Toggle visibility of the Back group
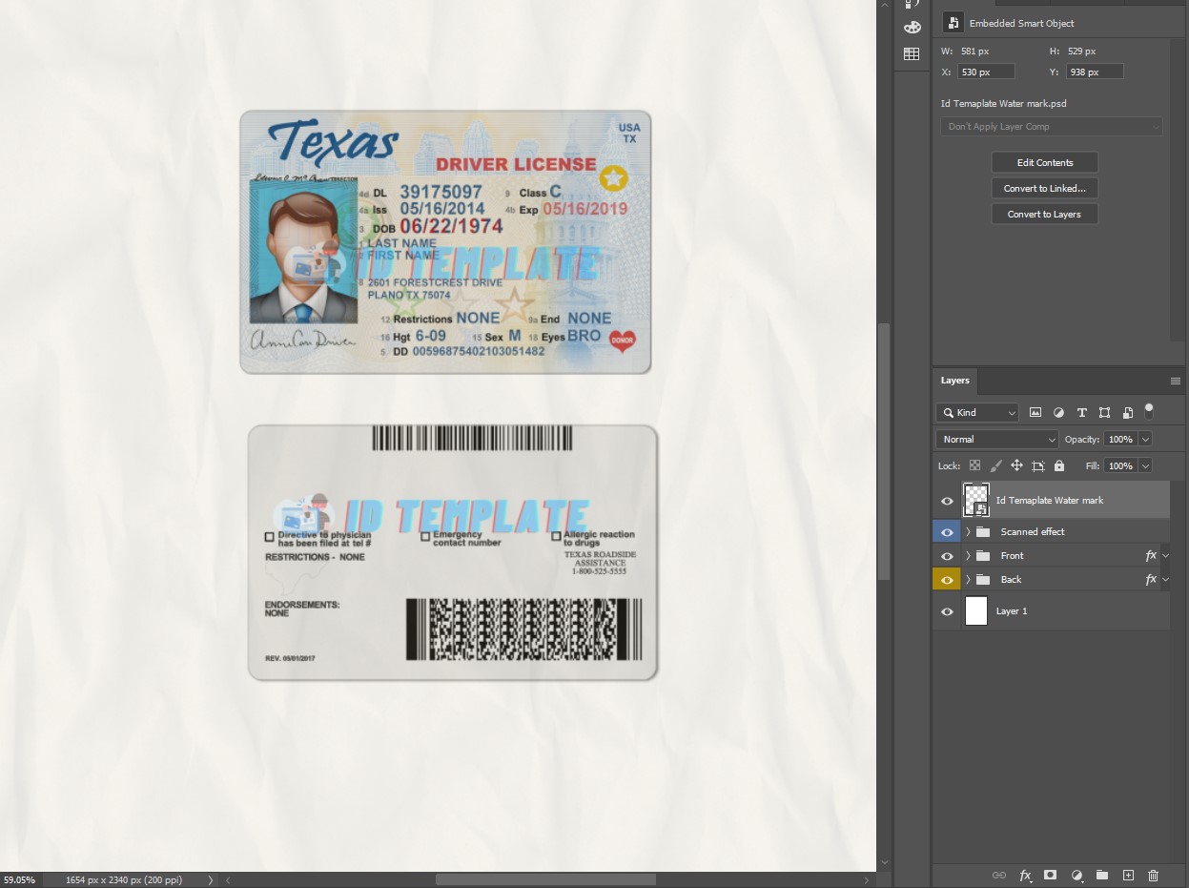Viewport: 1189px width, 888px height. [947, 580]
